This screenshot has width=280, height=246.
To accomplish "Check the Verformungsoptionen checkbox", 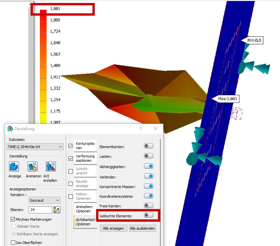I will click(x=70, y=158).
